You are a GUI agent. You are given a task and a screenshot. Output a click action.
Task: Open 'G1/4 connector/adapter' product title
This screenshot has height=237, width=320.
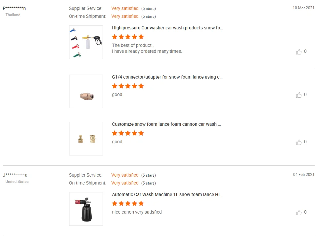coord(167,77)
